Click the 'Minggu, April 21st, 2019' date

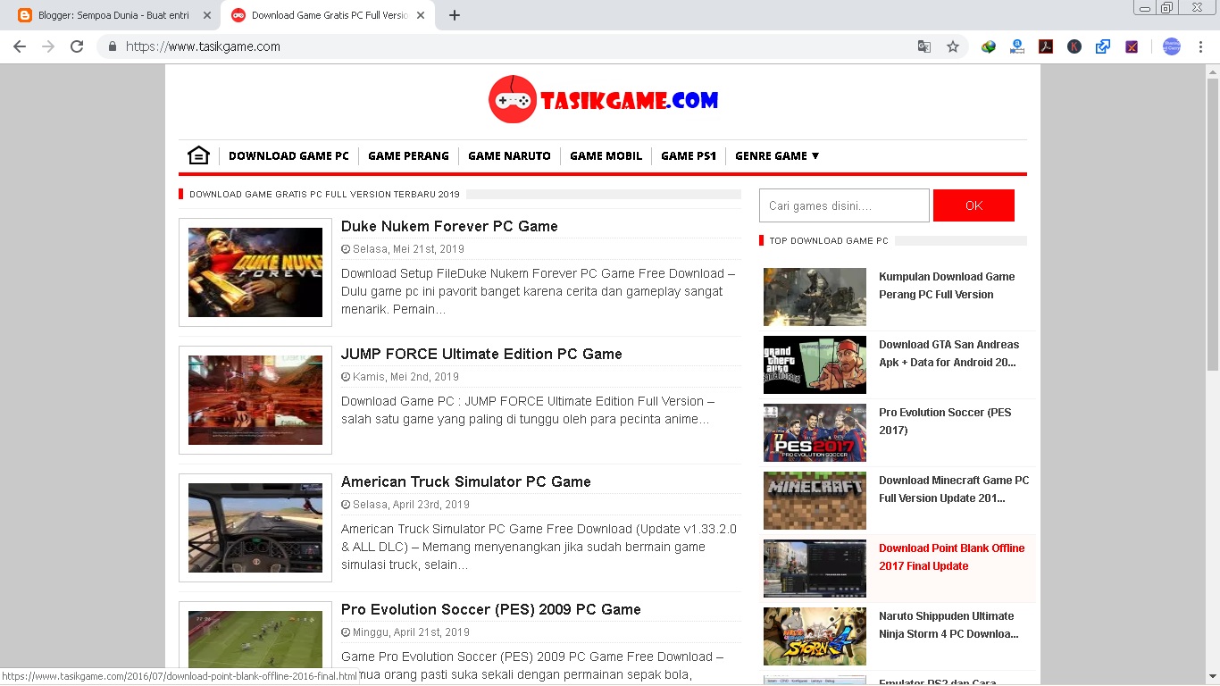[411, 632]
